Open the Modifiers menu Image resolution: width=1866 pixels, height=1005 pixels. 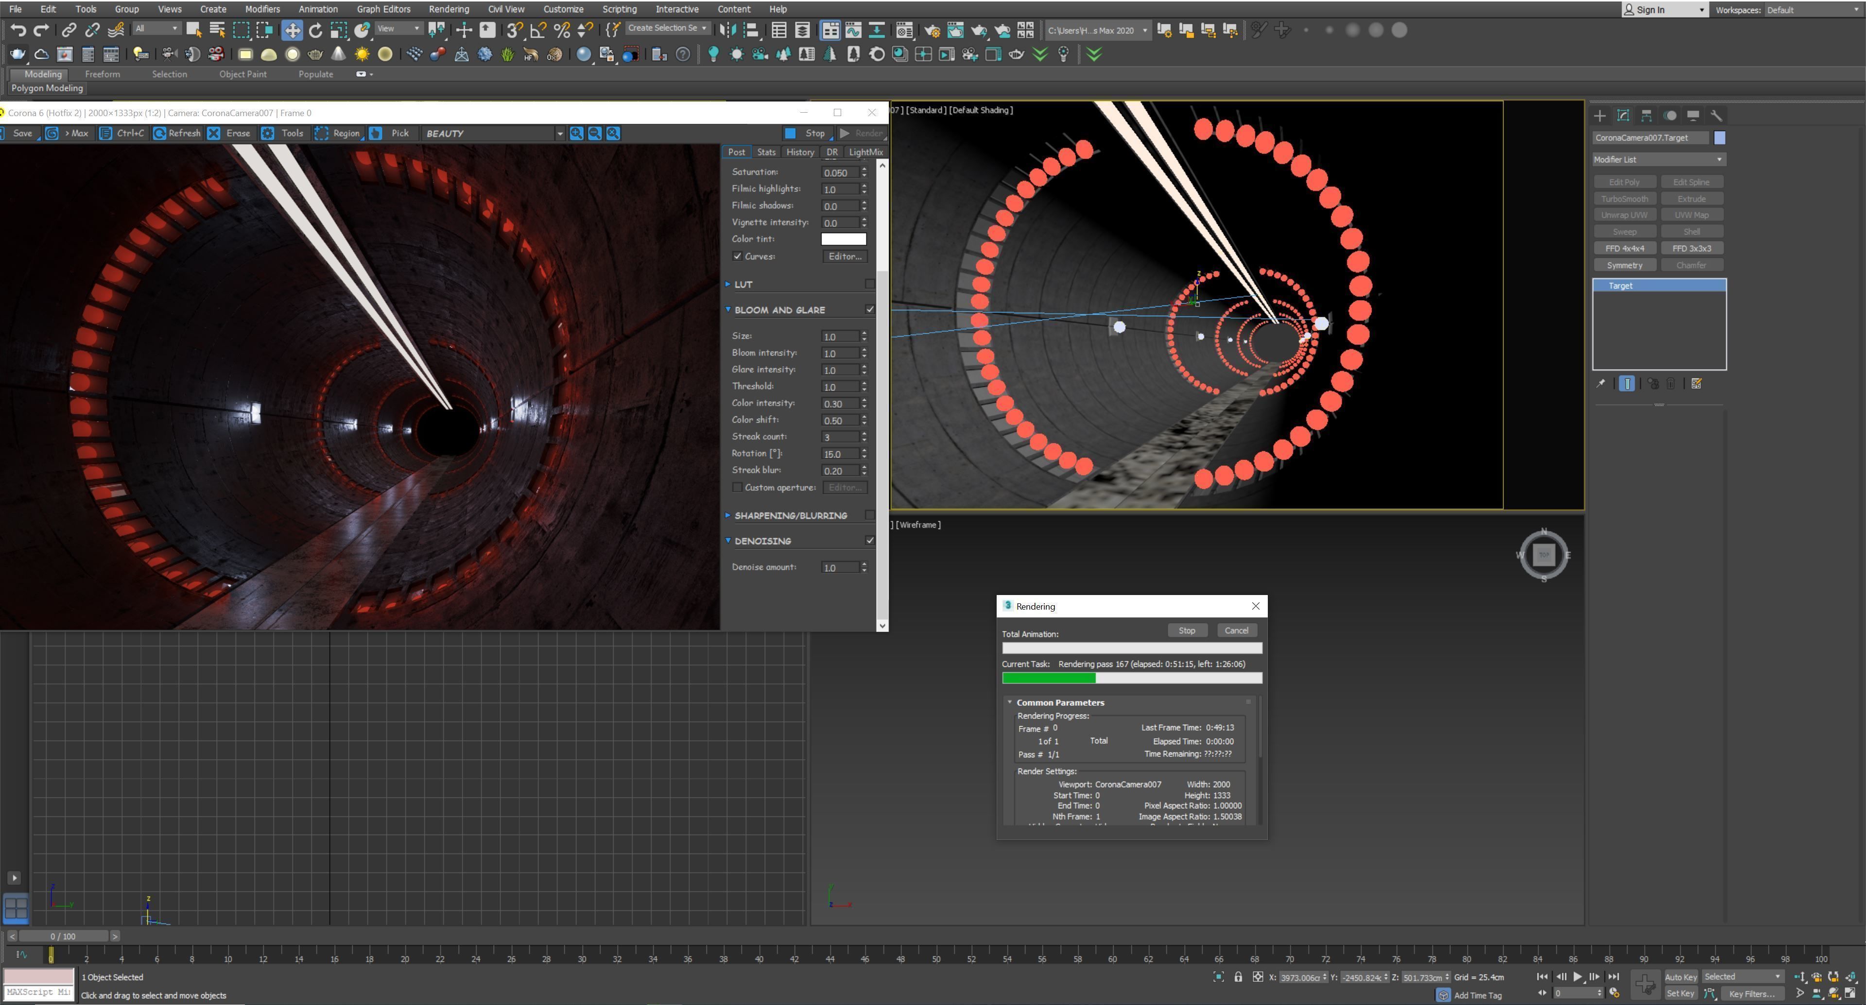(262, 9)
